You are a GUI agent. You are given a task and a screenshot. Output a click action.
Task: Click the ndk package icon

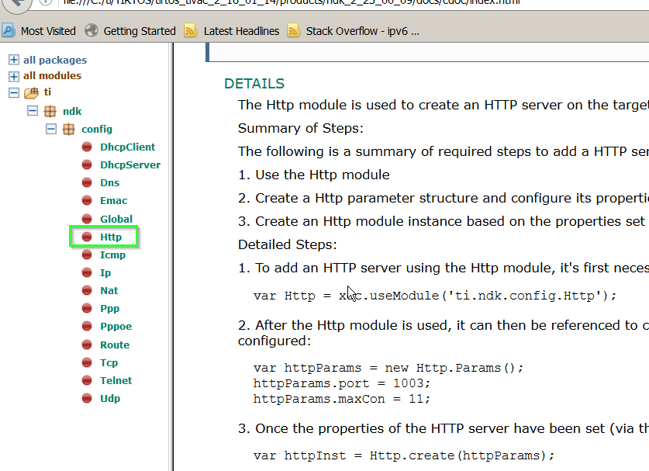(x=50, y=111)
